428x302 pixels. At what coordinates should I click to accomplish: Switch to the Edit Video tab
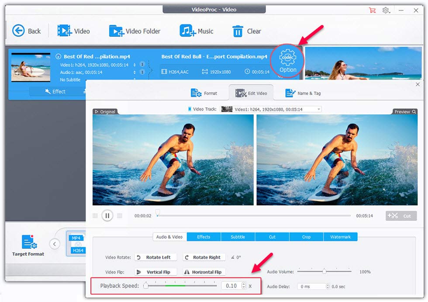(x=251, y=93)
